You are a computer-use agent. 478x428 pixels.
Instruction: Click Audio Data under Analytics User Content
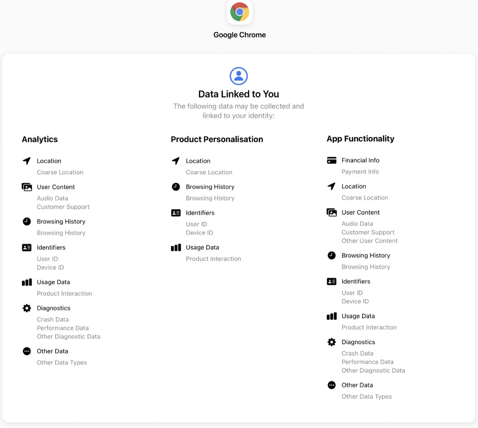(53, 198)
